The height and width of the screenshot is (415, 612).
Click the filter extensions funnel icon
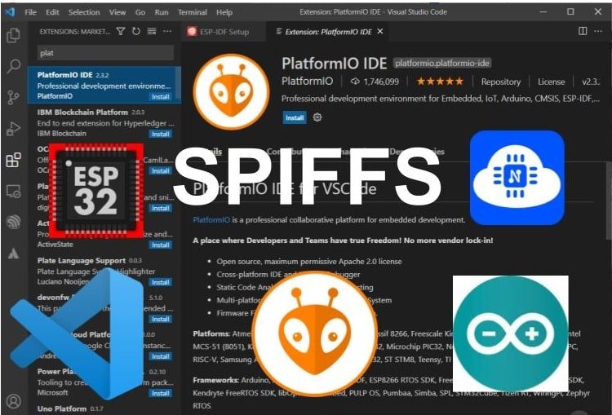(x=121, y=31)
